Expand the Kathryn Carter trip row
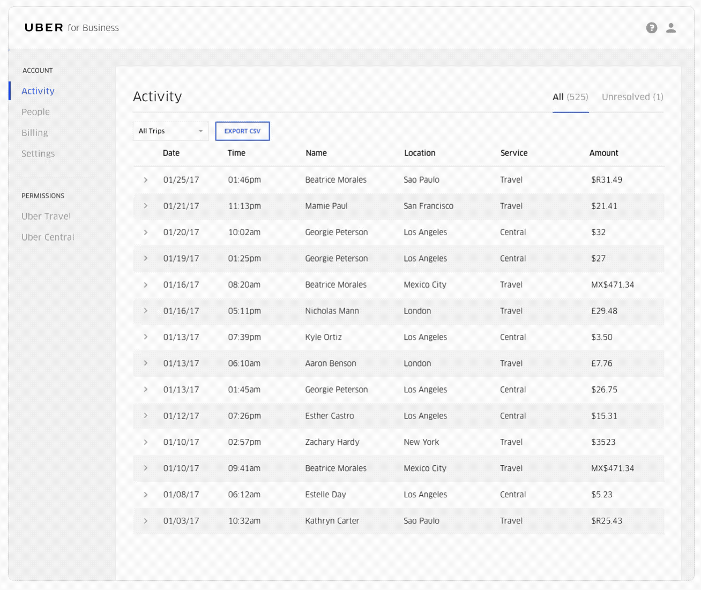Image resolution: width=701 pixels, height=590 pixels. click(145, 521)
